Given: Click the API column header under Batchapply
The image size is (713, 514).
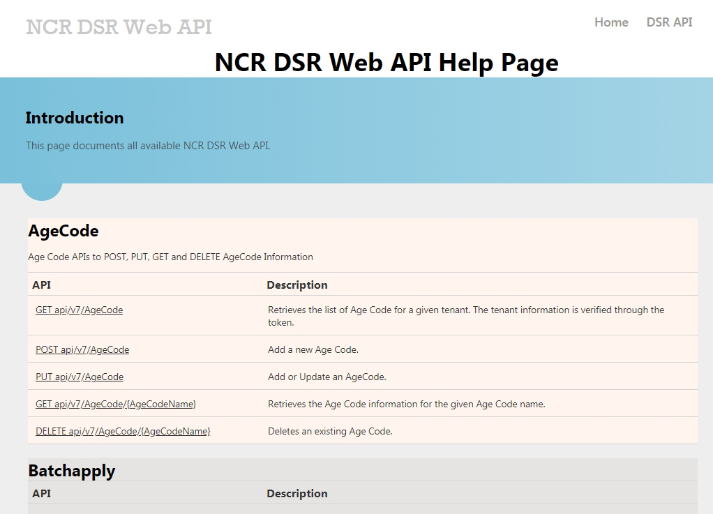Looking at the screenshot, I should click(x=41, y=494).
